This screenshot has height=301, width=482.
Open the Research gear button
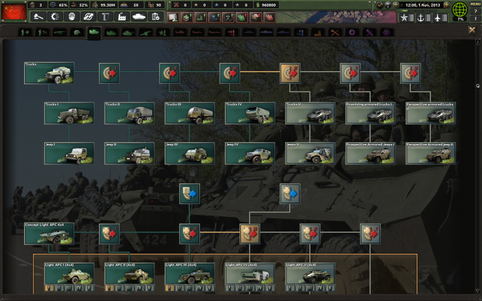click(x=55, y=16)
